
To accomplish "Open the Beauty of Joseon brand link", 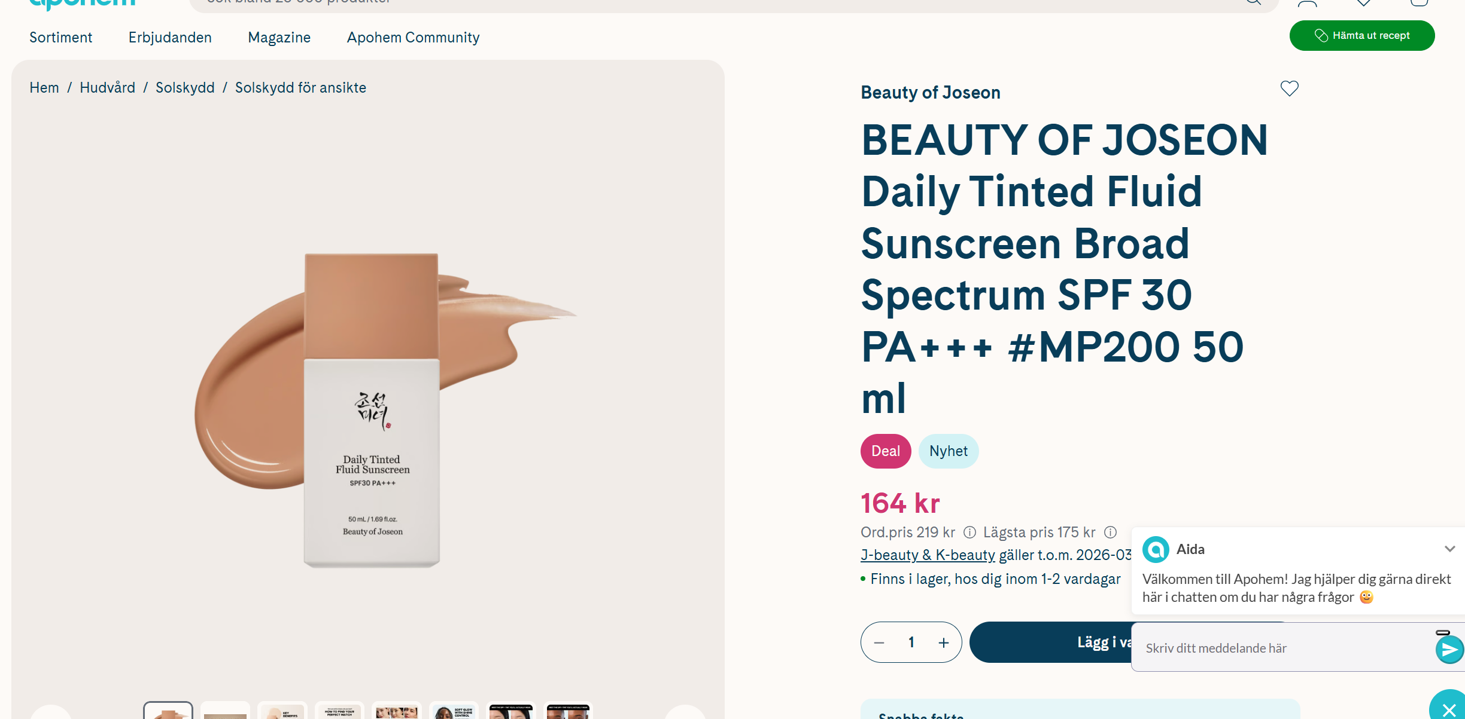I will [931, 93].
